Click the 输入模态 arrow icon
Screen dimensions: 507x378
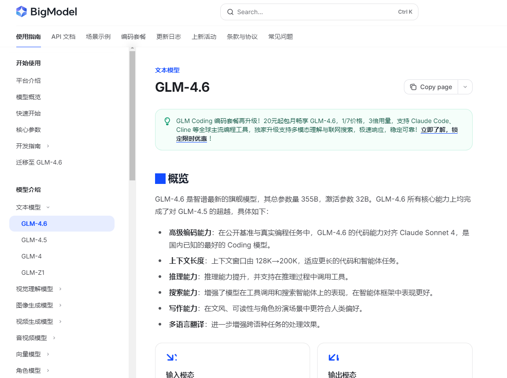coord(172,357)
